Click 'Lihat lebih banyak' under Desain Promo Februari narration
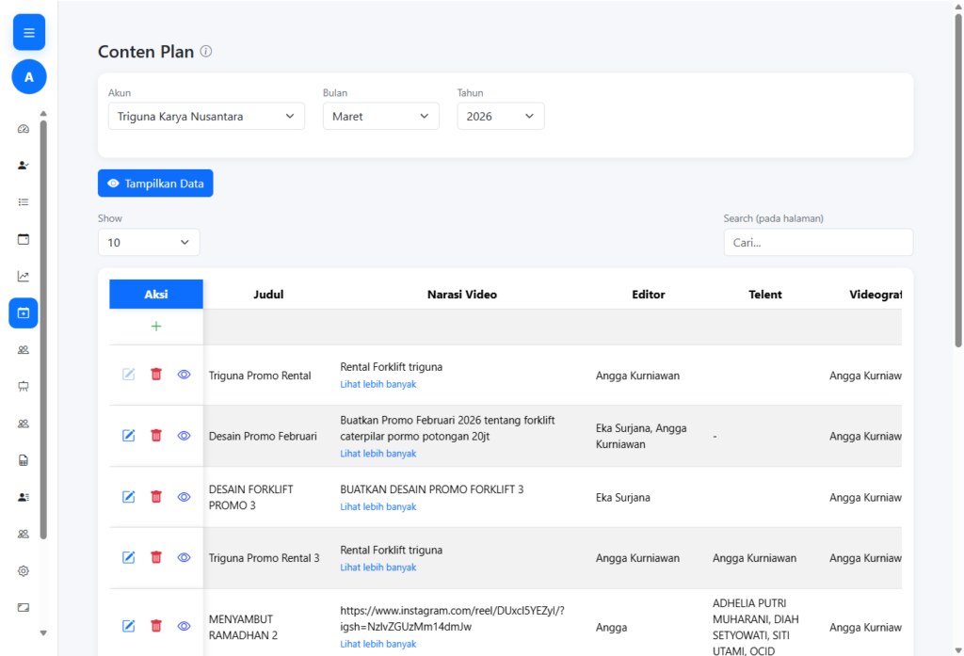The image size is (964, 656). (378, 454)
